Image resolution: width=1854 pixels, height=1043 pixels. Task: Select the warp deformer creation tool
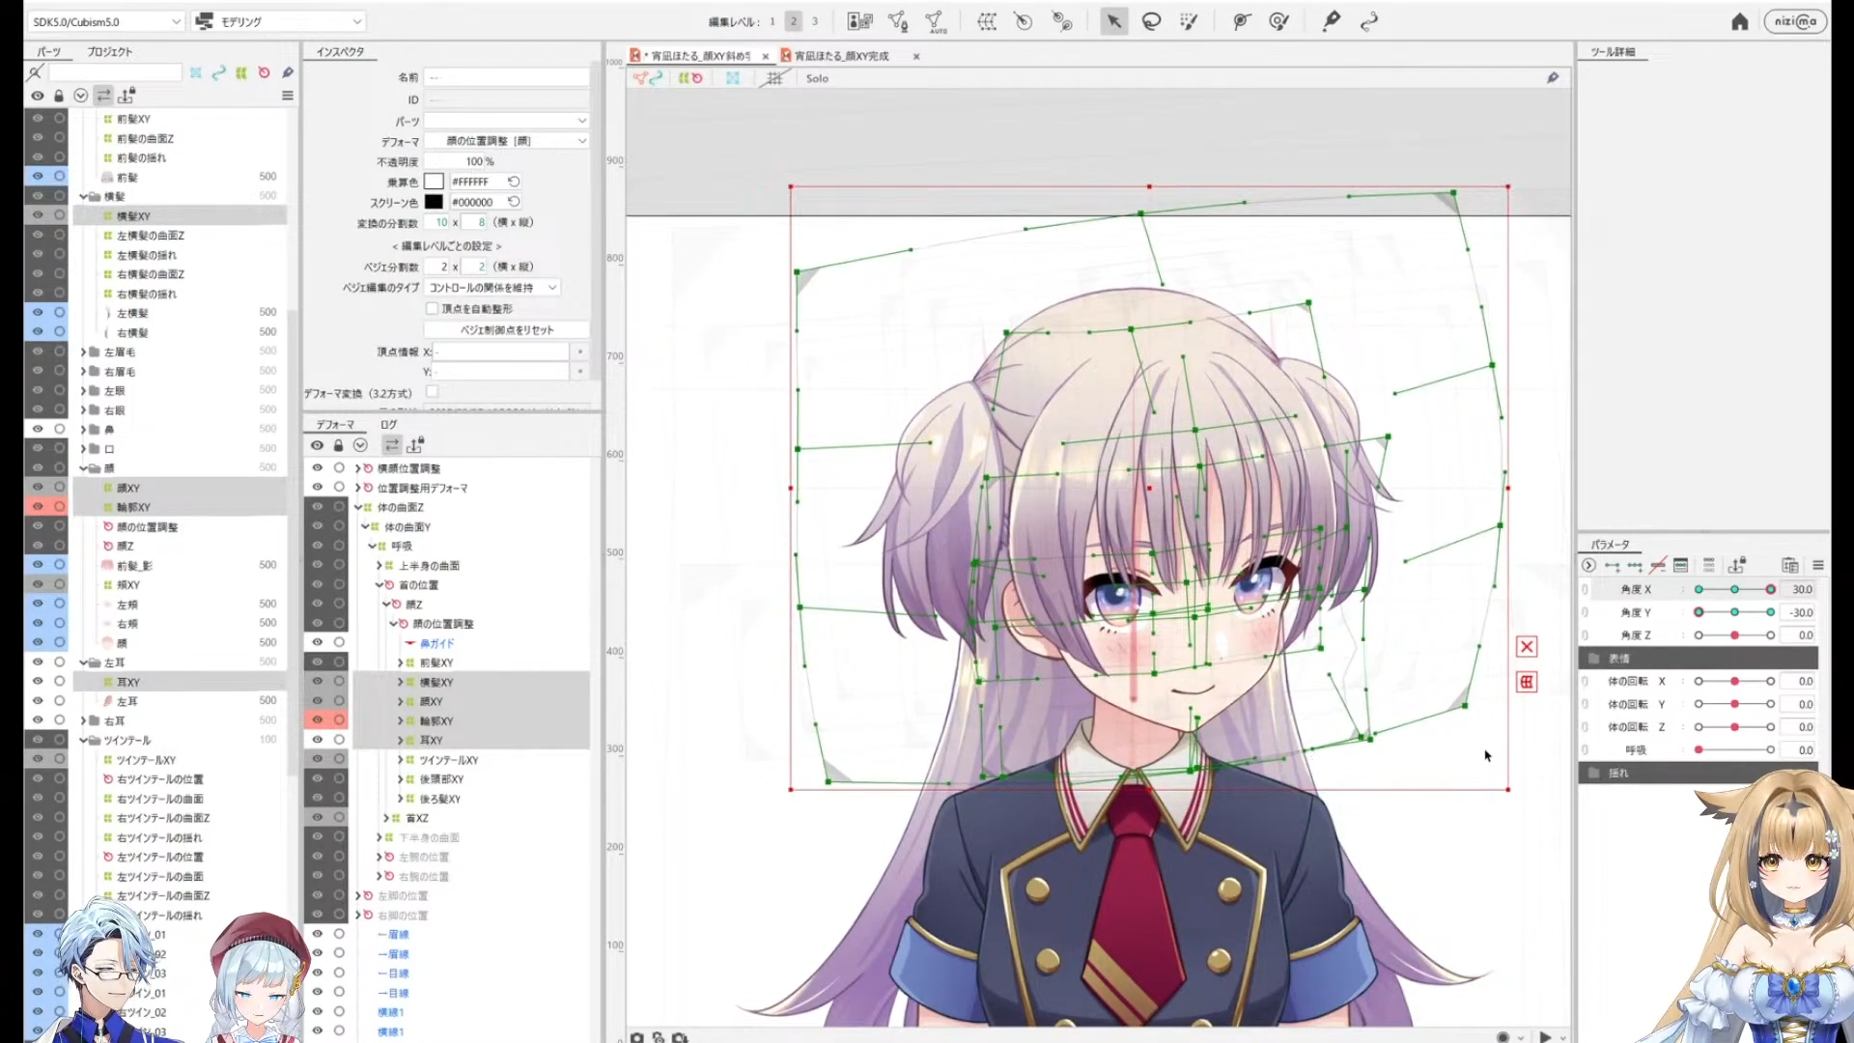pos(987,21)
